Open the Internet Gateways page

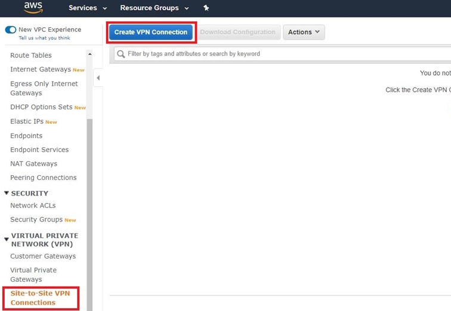coord(41,70)
